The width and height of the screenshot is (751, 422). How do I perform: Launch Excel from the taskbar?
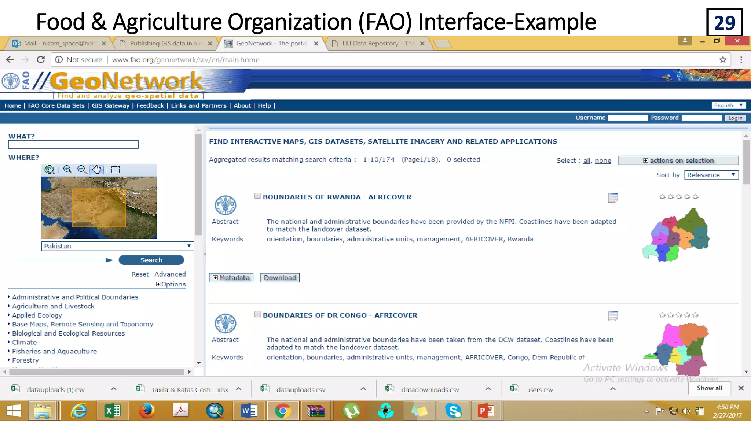tap(113, 411)
